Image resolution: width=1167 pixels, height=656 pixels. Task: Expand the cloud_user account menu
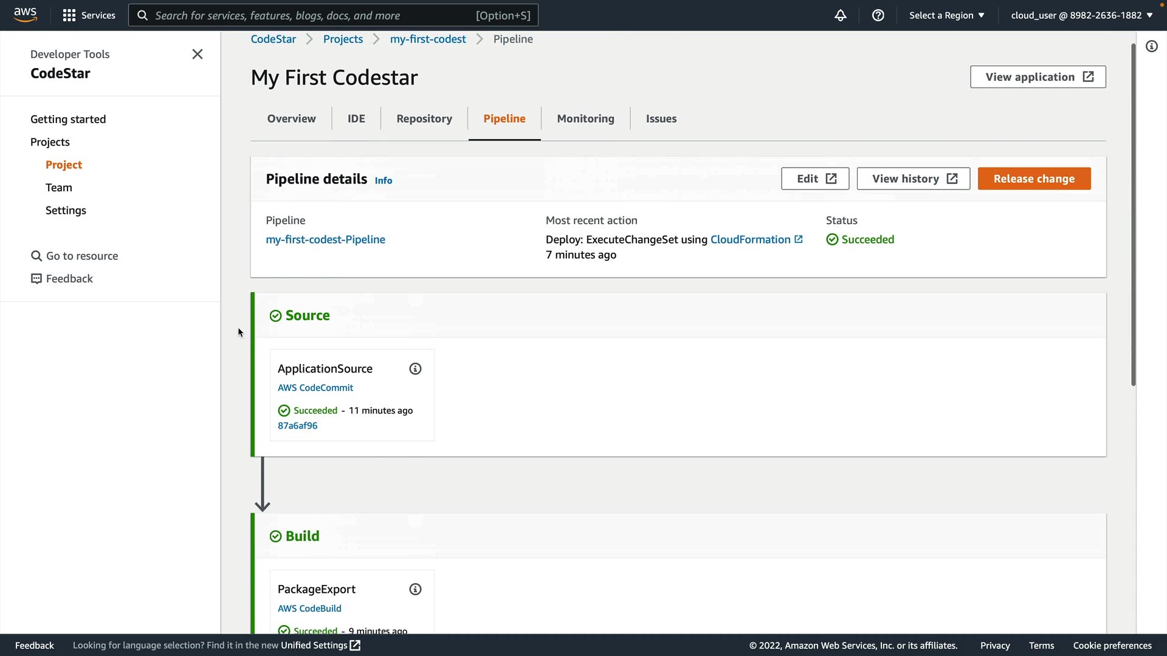pyautogui.click(x=1081, y=15)
